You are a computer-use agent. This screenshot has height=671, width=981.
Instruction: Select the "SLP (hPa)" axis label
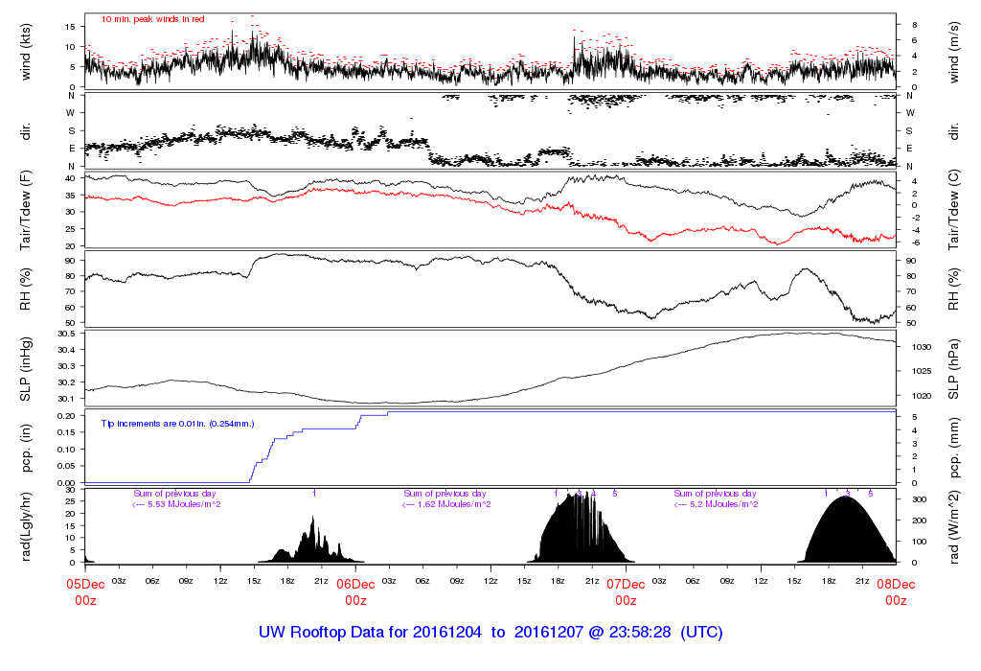[x=953, y=370]
